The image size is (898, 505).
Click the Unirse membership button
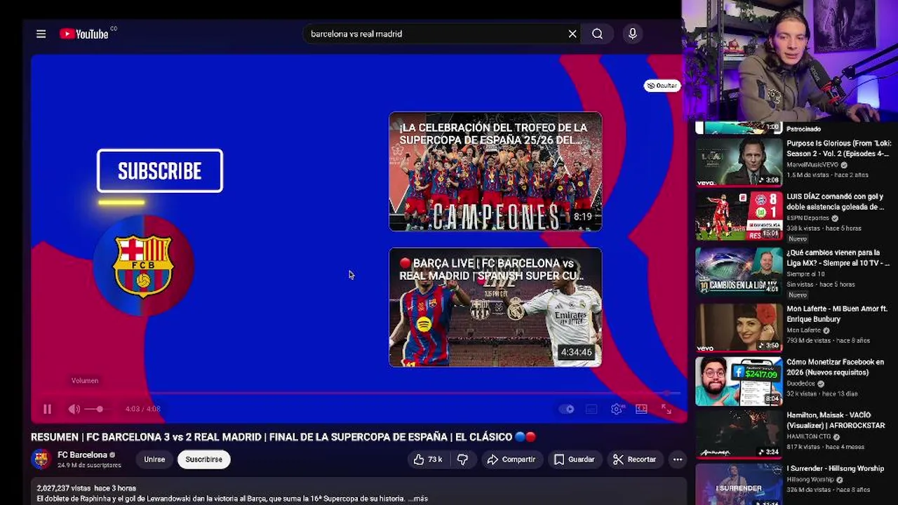pyautogui.click(x=154, y=459)
